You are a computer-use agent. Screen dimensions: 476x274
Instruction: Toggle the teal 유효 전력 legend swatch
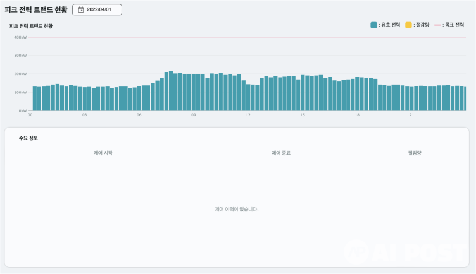pyautogui.click(x=373, y=25)
